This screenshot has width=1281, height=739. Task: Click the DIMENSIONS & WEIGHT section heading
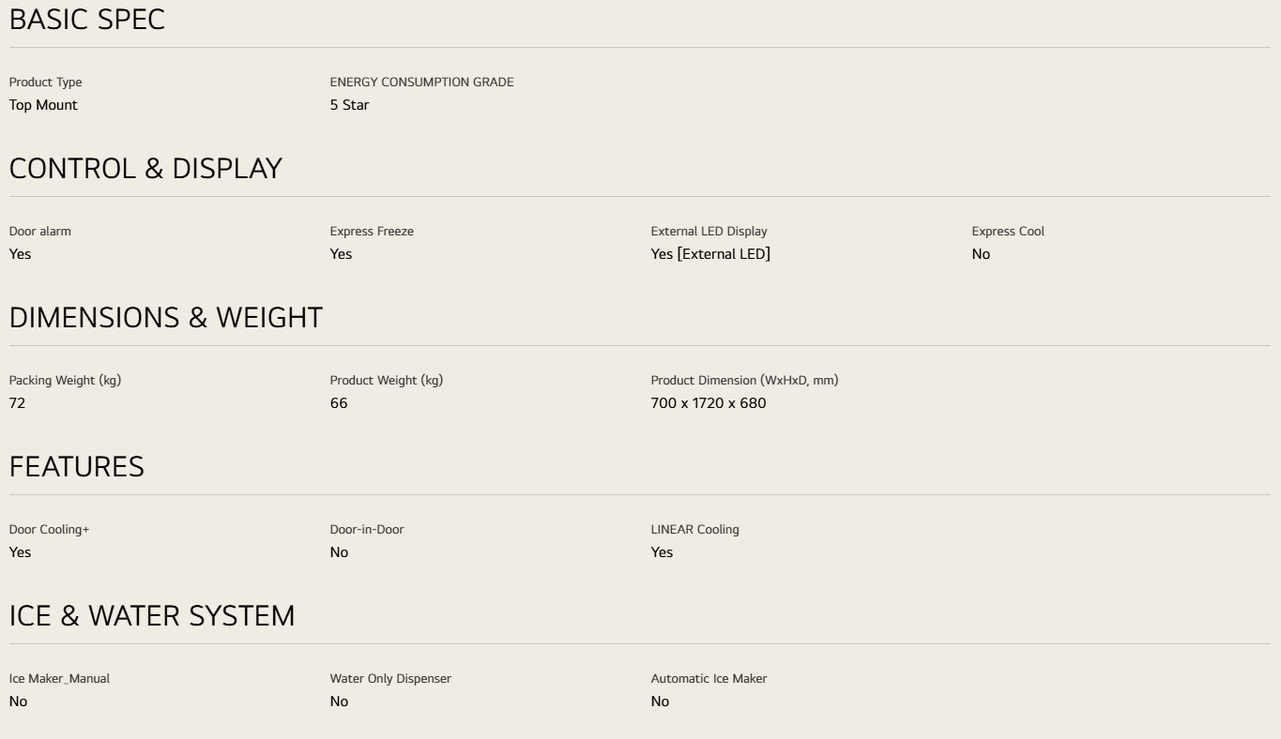165,318
